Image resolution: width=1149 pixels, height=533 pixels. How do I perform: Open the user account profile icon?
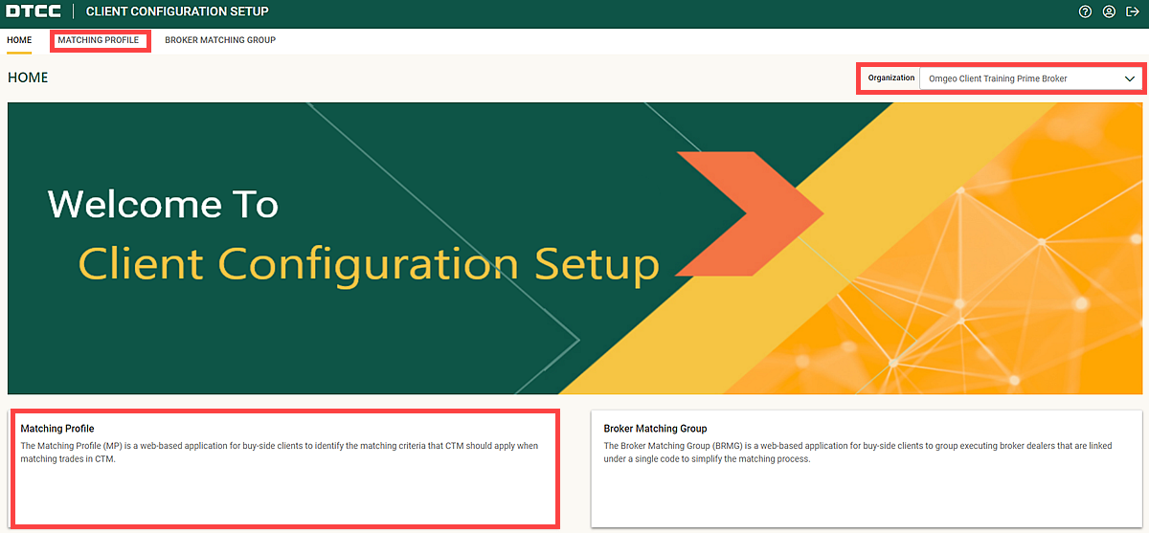click(1109, 12)
